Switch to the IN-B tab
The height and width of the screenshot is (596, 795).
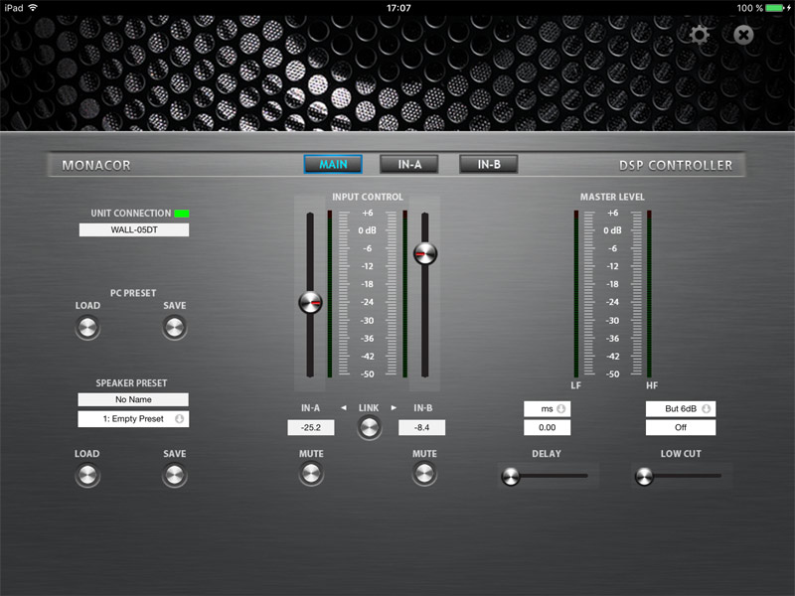[x=488, y=165]
